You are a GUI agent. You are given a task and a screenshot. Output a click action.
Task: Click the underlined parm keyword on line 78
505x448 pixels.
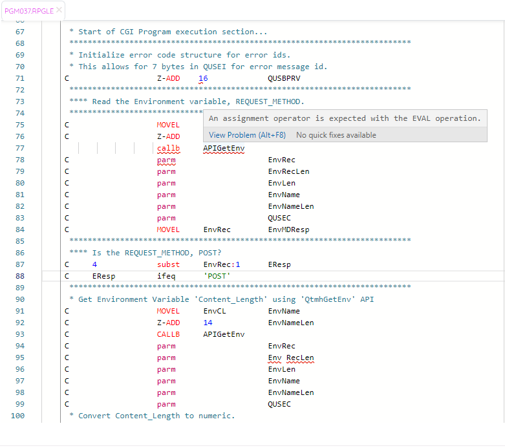(166, 160)
